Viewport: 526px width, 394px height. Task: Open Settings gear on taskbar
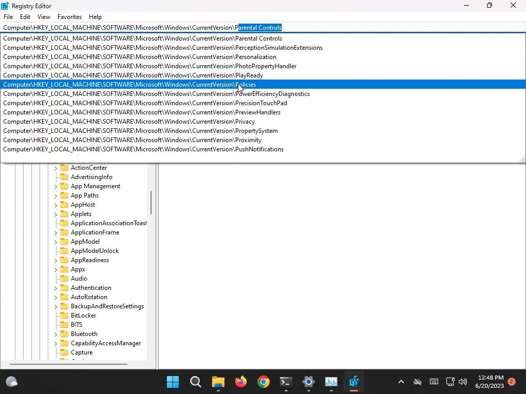click(x=309, y=382)
